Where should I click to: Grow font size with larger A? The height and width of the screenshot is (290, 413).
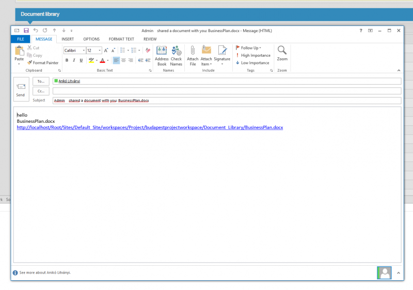(106, 51)
